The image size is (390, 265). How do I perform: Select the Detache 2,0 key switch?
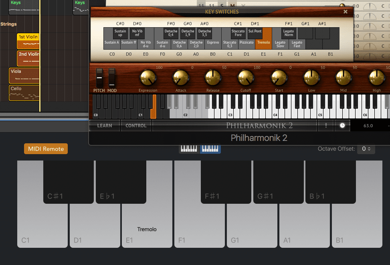pyautogui.click(x=196, y=44)
